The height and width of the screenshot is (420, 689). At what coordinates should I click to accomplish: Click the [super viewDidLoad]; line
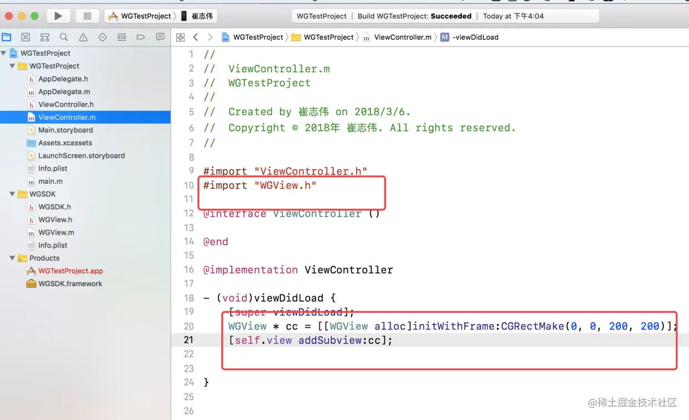tap(292, 312)
